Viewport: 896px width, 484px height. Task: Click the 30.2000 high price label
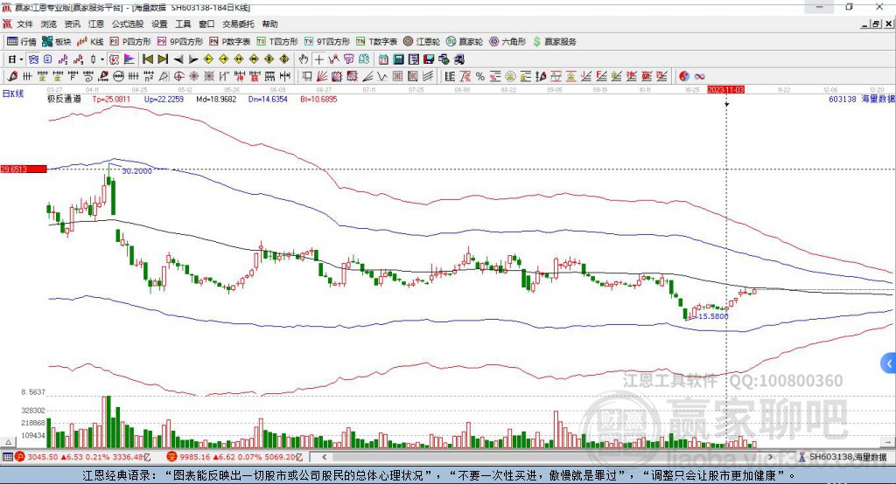137,170
